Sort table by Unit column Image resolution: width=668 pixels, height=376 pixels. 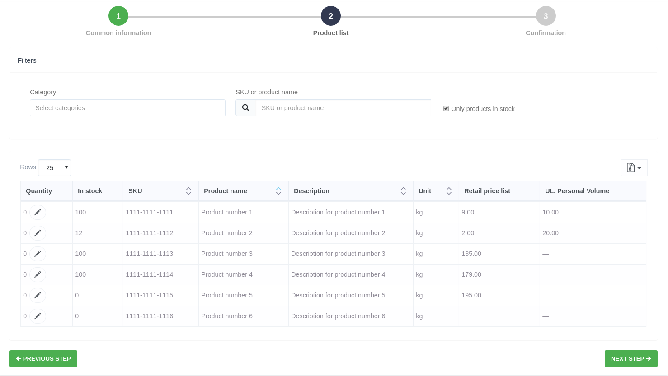click(x=449, y=191)
